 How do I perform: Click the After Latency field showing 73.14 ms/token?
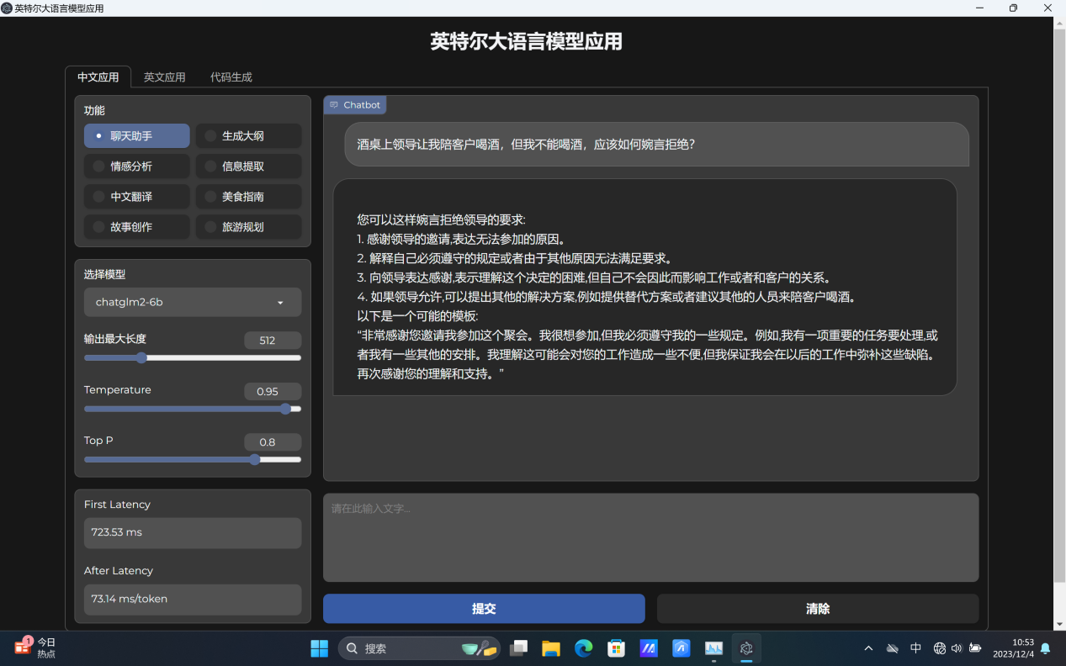pos(193,600)
